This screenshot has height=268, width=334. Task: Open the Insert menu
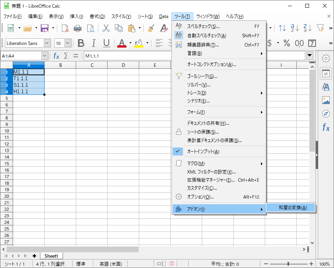[x=76, y=17]
